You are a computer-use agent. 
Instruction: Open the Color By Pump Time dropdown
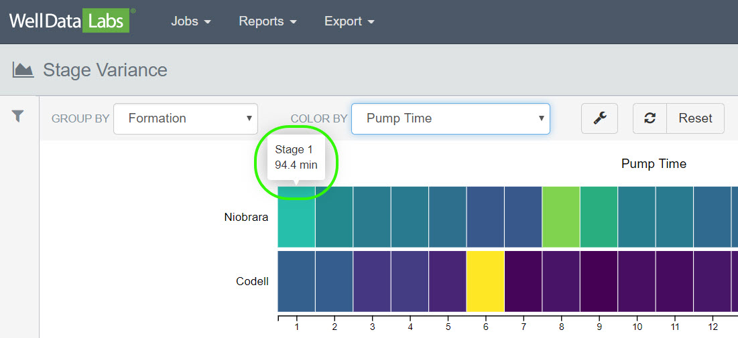pyautogui.click(x=450, y=118)
